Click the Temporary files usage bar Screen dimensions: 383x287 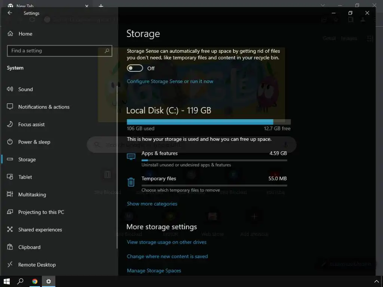[214, 185]
